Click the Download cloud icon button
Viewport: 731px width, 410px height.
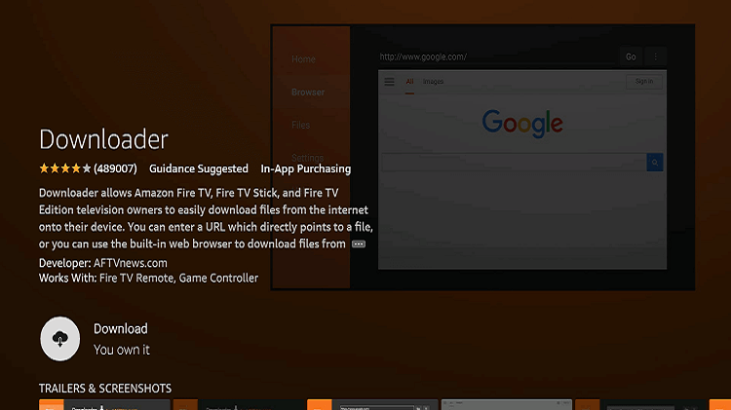59,339
